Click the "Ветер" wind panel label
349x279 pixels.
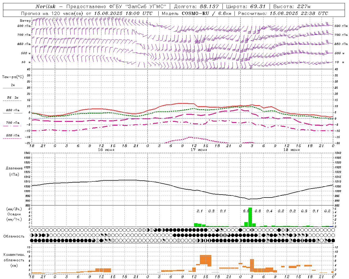pos(25,21)
